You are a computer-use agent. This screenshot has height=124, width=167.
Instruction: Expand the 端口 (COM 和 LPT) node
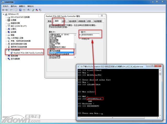pos(6,26)
